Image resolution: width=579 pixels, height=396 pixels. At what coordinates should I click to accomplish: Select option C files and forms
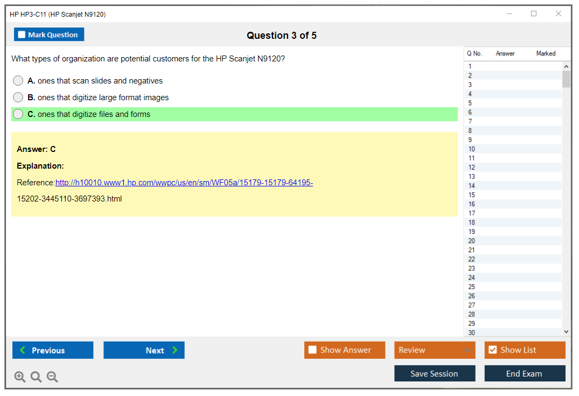click(18, 114)
